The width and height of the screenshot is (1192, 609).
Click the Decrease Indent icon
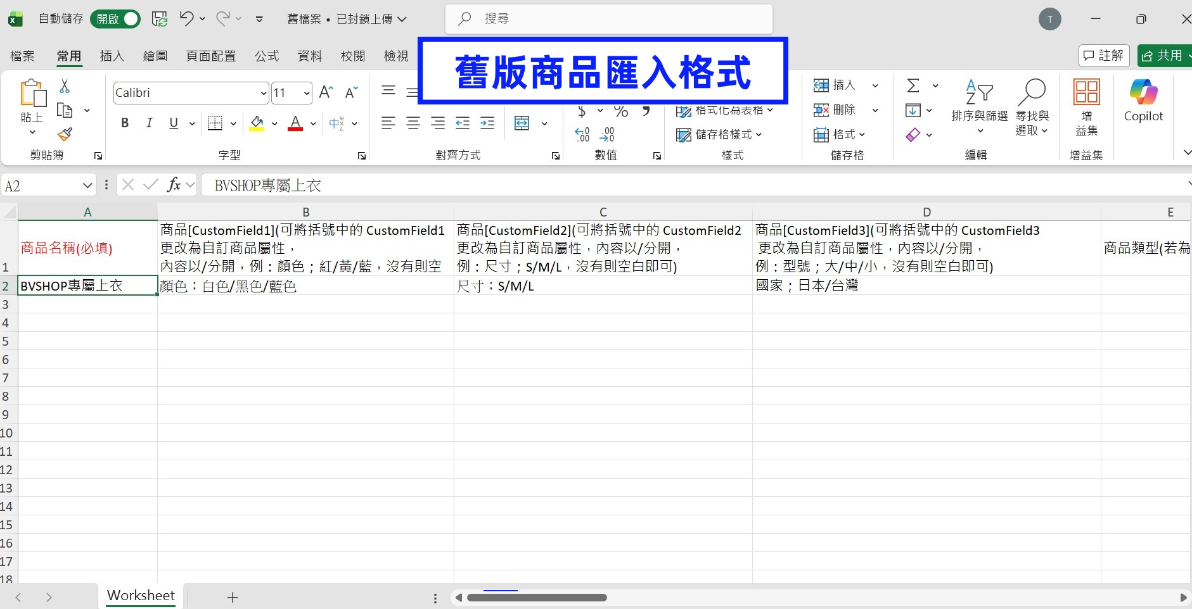point(463,123)
